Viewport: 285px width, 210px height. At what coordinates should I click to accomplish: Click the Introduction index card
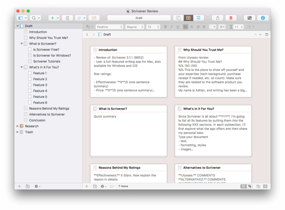pos(129,71)
